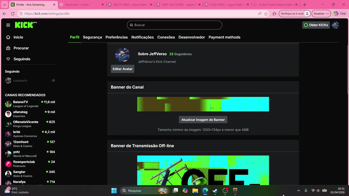Open the Notificações tab

[x=143, y=37]
